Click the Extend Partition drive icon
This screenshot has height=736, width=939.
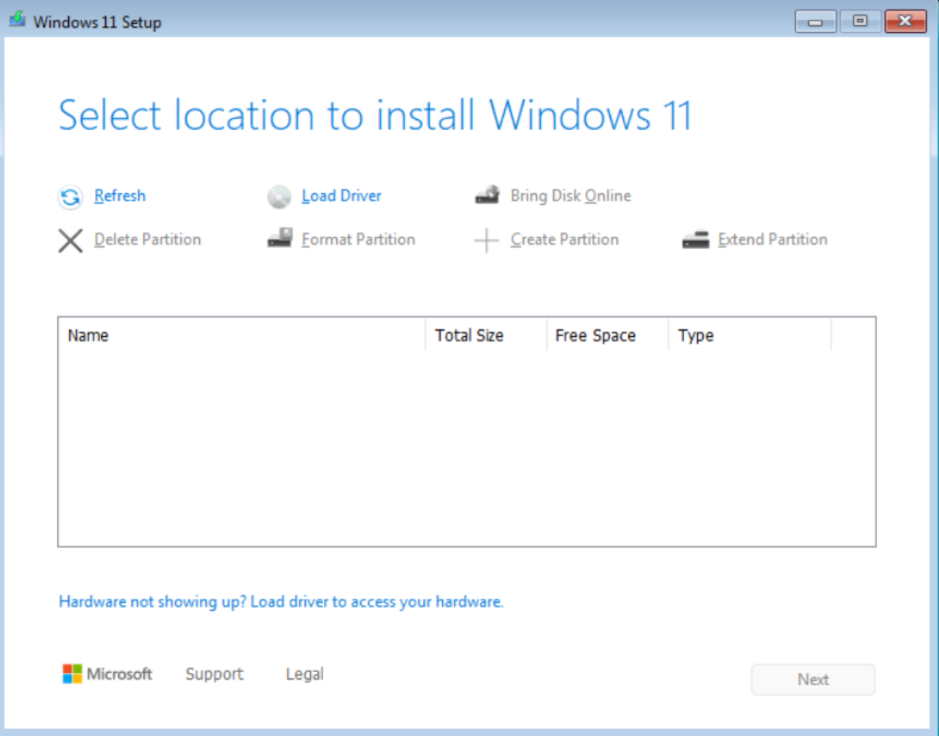tap(696, 240)
